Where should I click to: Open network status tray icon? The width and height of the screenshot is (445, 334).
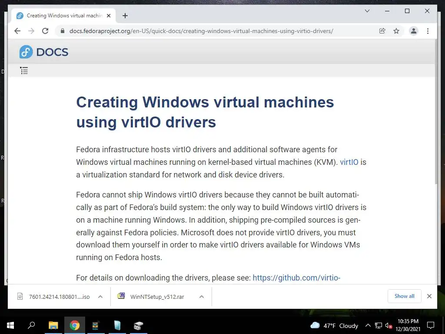click(x=379, y=325)
